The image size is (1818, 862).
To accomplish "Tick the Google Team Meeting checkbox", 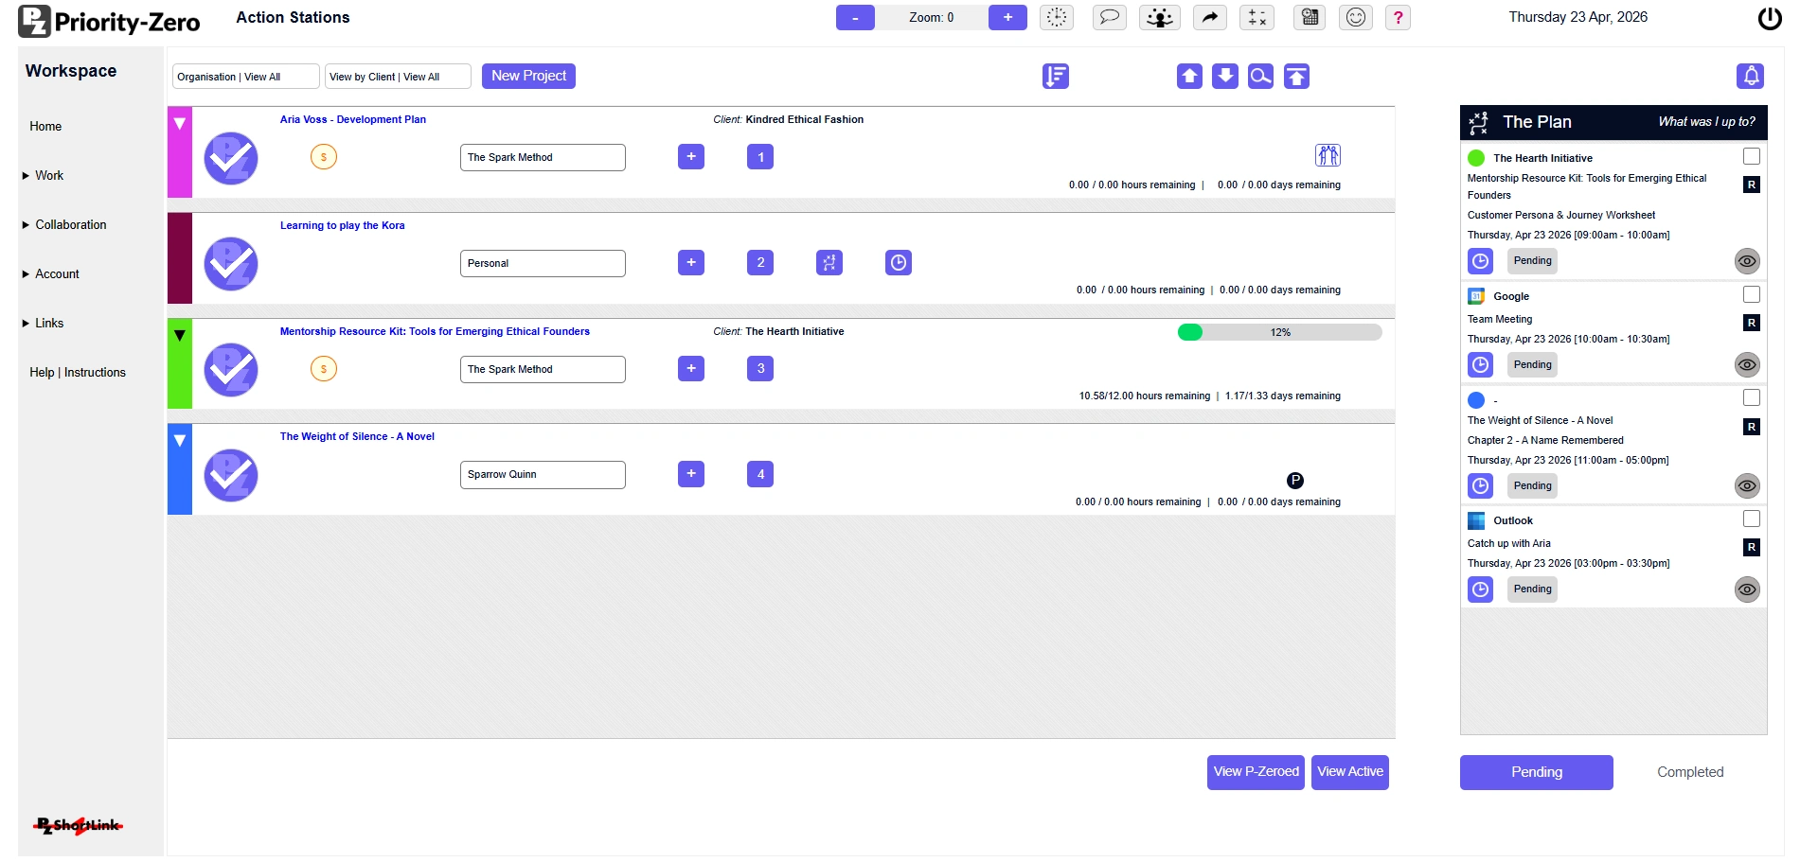I will click(x=1752, y=294).
